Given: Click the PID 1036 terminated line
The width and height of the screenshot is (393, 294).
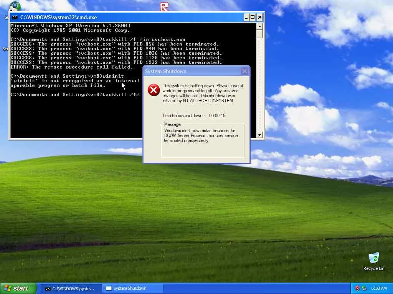Looking at the screenshot, I should point(116,53).
